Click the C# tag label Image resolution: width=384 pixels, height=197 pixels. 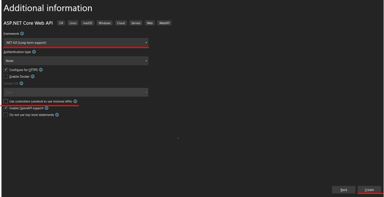click(61, 23)
